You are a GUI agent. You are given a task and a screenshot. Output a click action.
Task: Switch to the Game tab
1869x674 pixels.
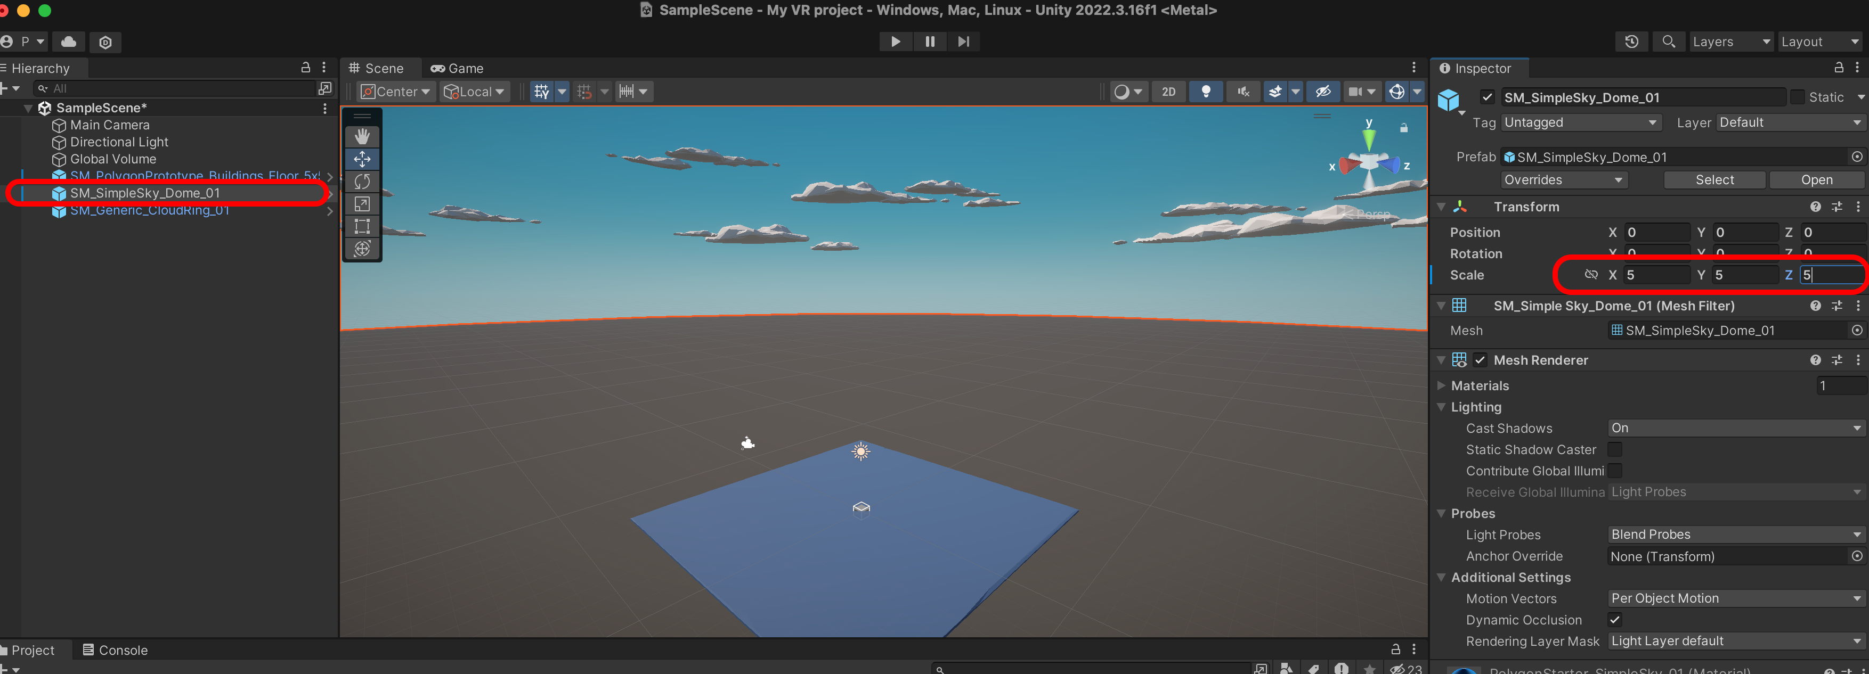click(457, 68)
